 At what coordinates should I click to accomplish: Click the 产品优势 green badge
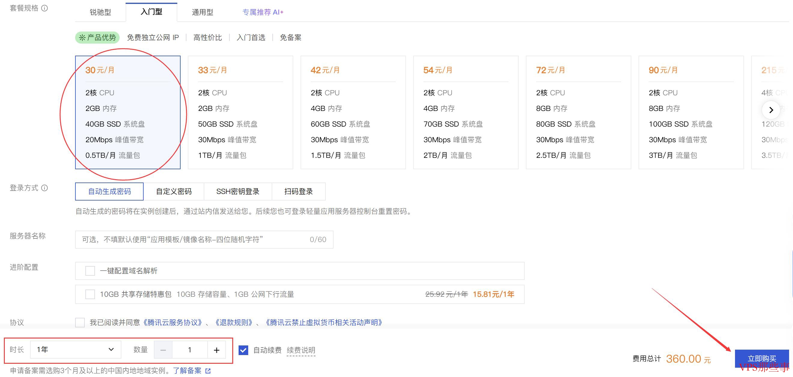point(97,38)
